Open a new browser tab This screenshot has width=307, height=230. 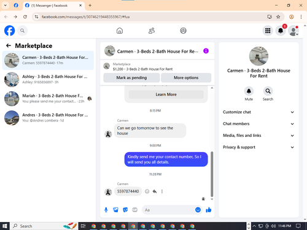click(90, 6)
